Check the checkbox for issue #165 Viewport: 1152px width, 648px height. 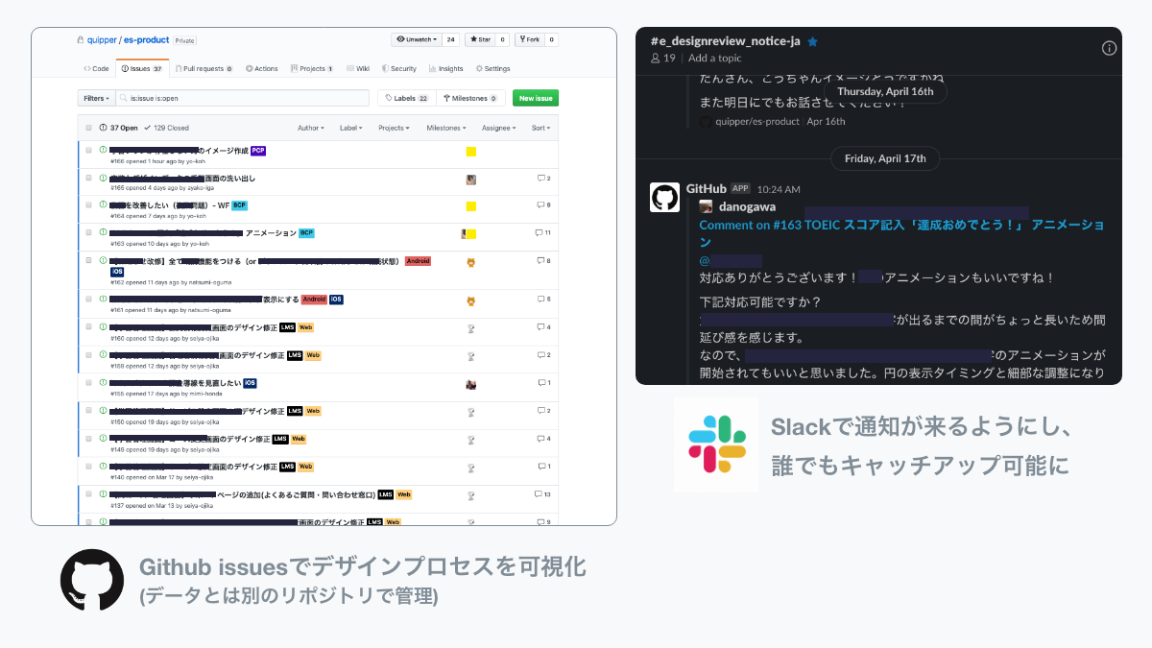[x=89, y=178]
